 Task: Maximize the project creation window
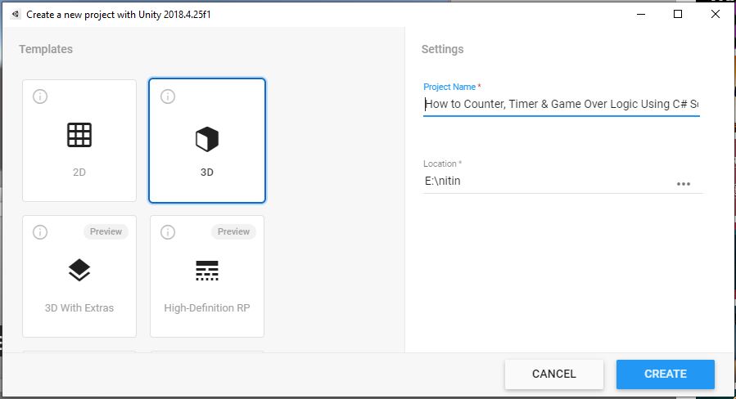pyautogui.click(x=678, y=14)
